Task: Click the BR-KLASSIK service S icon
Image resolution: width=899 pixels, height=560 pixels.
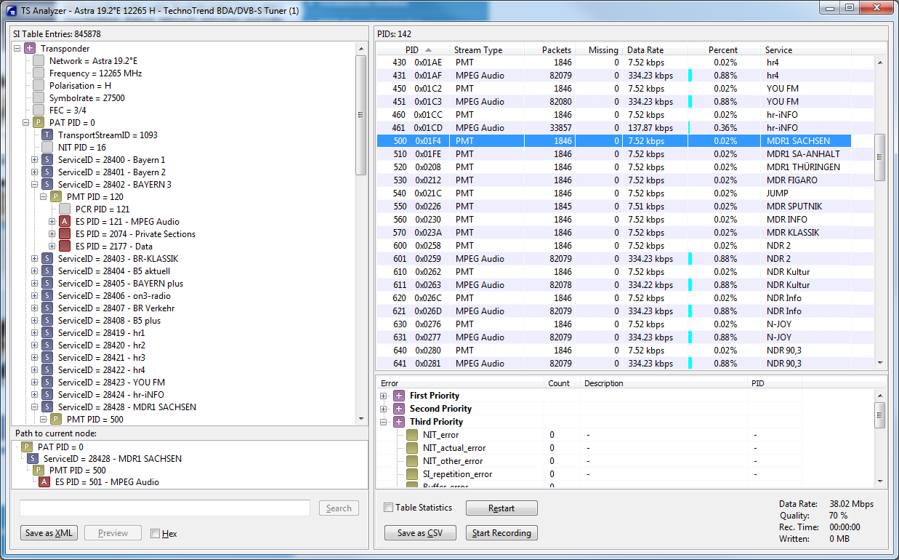Action: tap(47, 259)
